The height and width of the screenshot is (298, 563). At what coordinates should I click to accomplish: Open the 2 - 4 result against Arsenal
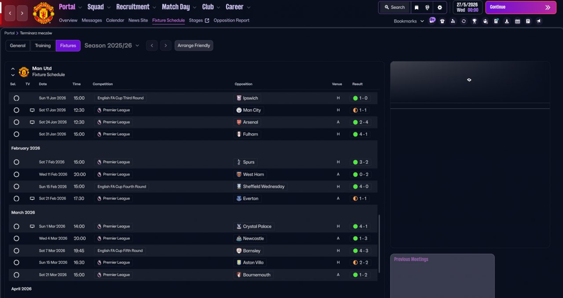pyautogui.click(x=360, y=122)
